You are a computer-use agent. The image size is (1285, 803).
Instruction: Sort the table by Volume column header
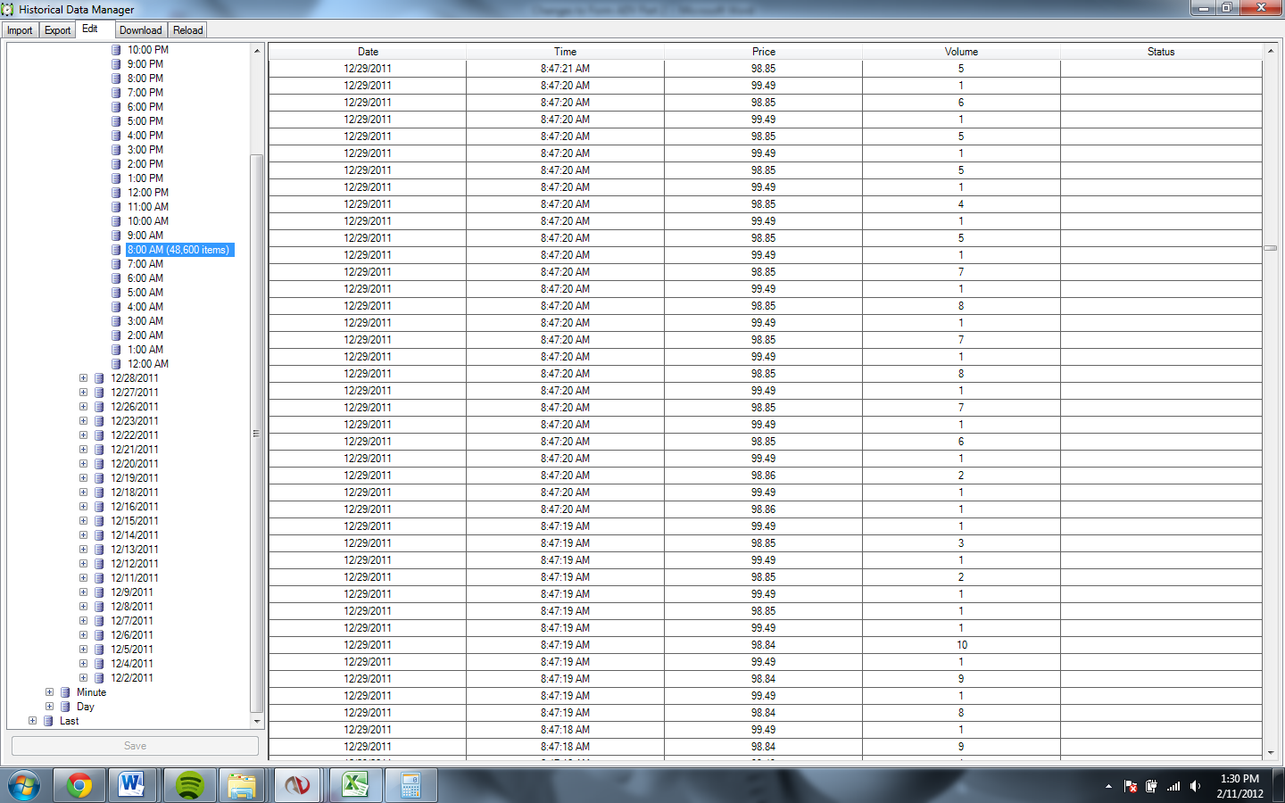pos(962,52)
